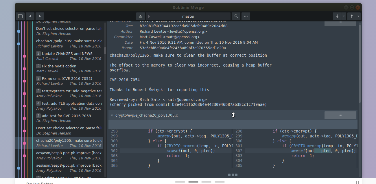Open the stash icon in toolbar
This screenshot has height=184, width=376.
[140, 16]
